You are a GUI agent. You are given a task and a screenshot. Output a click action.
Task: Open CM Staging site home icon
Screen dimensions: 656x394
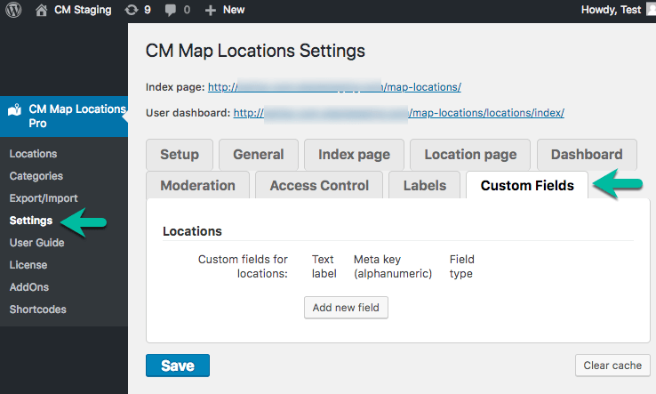pos(41,11)
